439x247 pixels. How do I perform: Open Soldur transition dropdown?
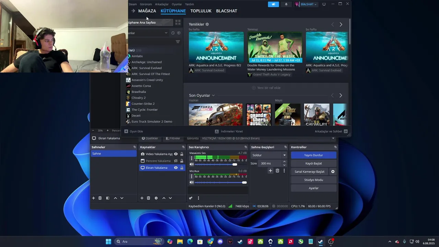pos(269,155)
